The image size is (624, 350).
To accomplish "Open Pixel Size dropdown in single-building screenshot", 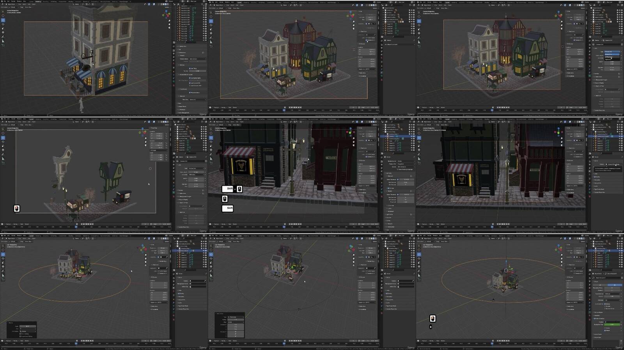I will (x=198, y=100).
